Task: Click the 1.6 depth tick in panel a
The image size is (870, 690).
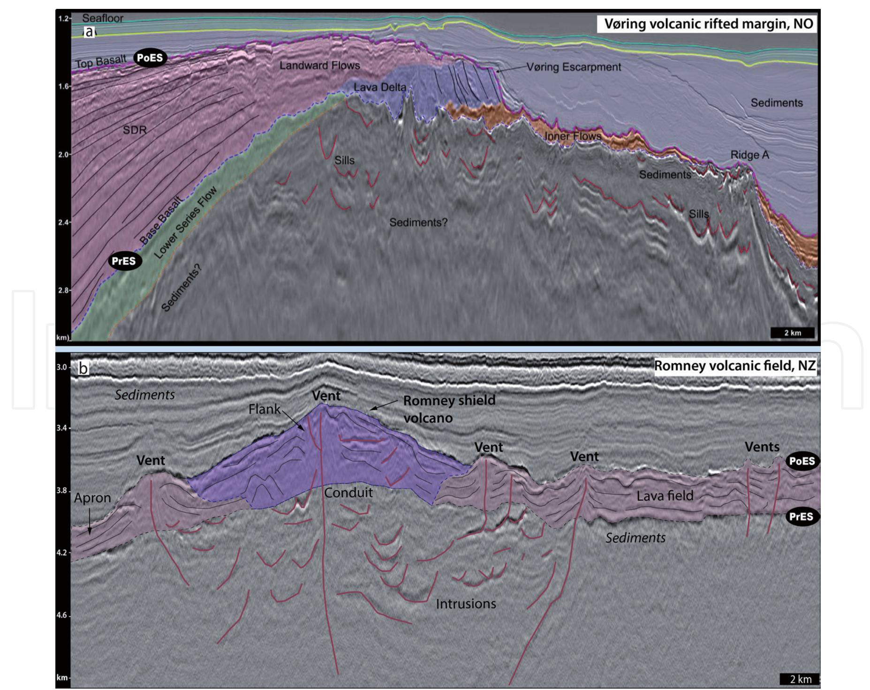Action: tap(63, 86)
